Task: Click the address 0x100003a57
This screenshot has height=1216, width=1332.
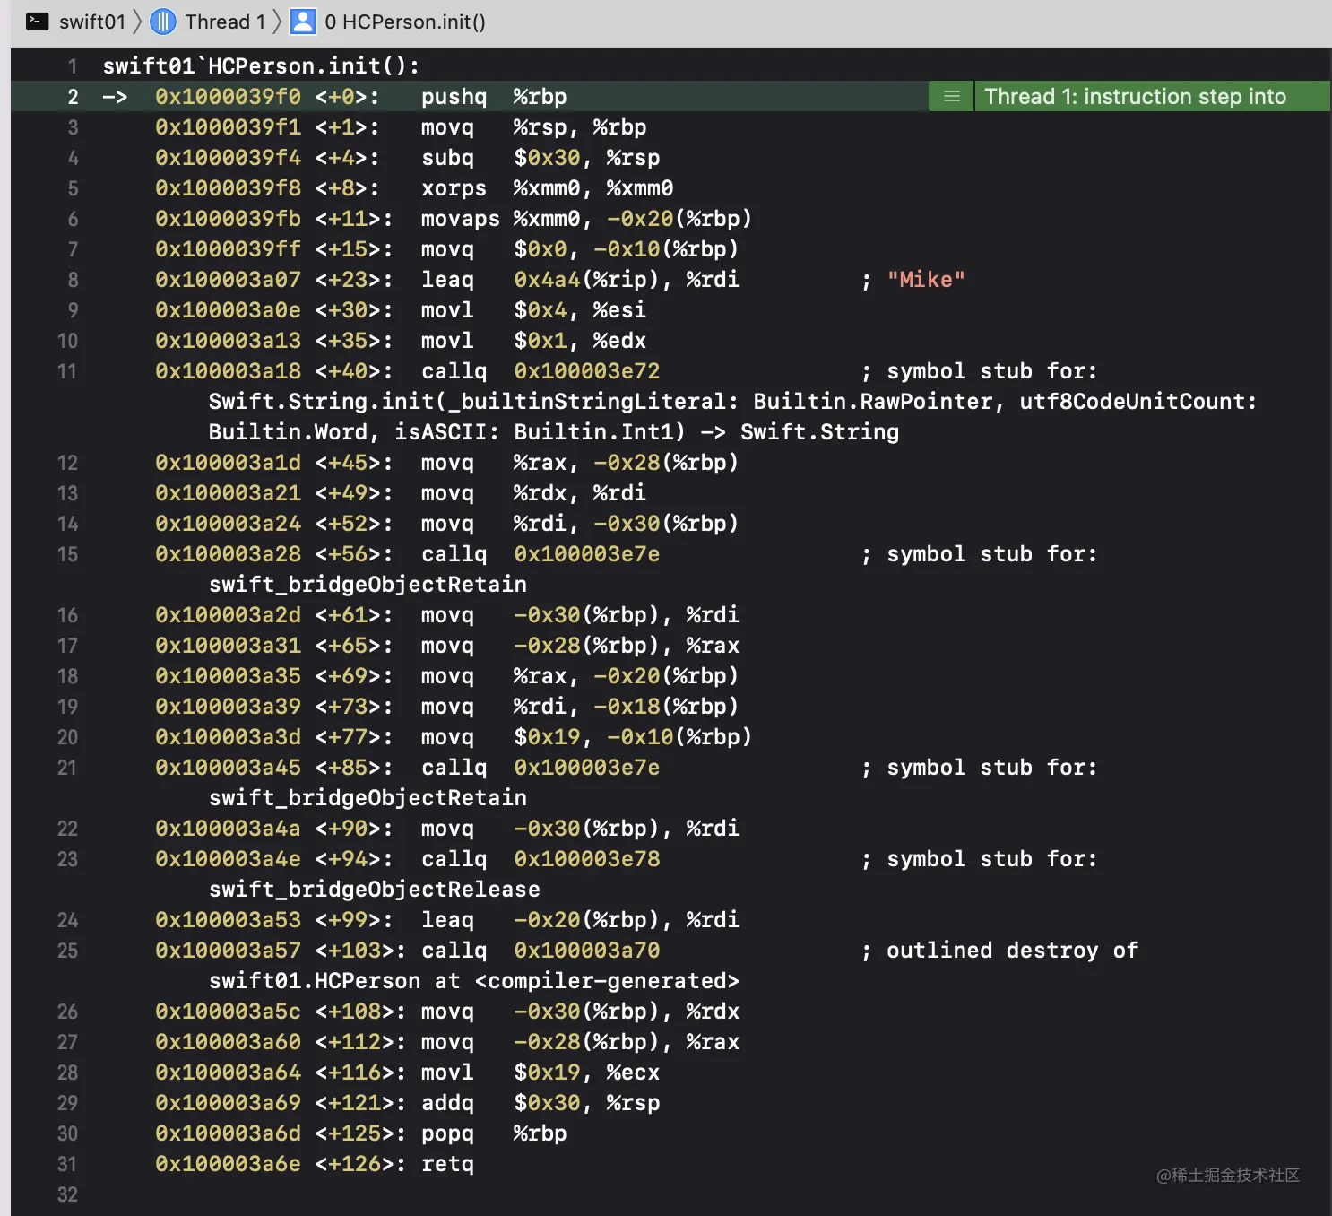Action: click(228, 951)
